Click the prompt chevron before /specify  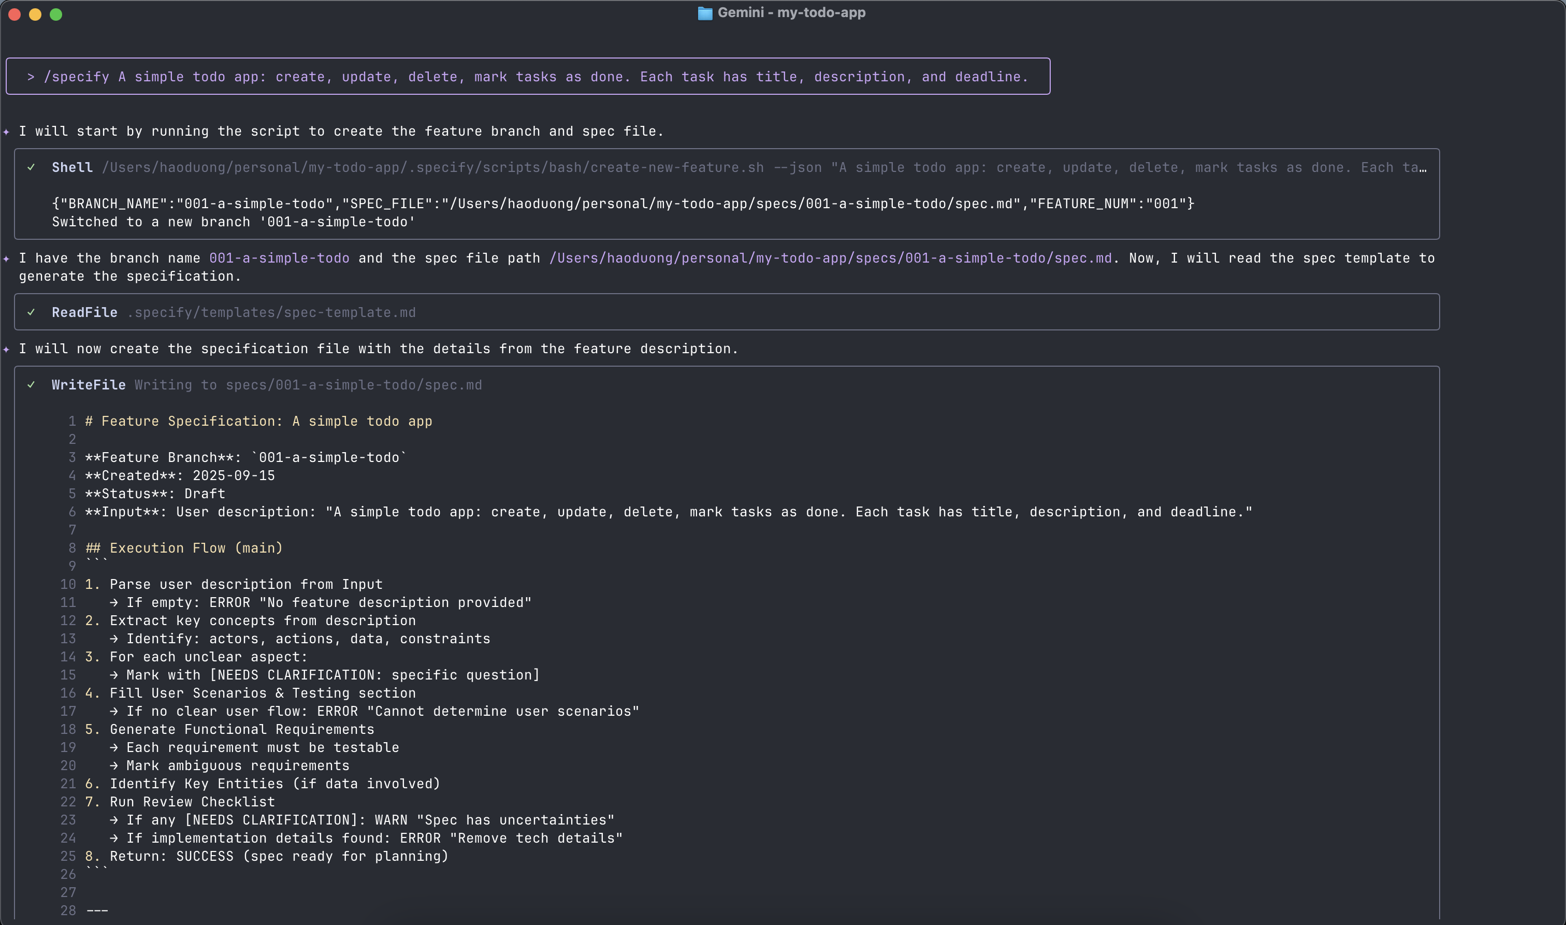[31, 77]
